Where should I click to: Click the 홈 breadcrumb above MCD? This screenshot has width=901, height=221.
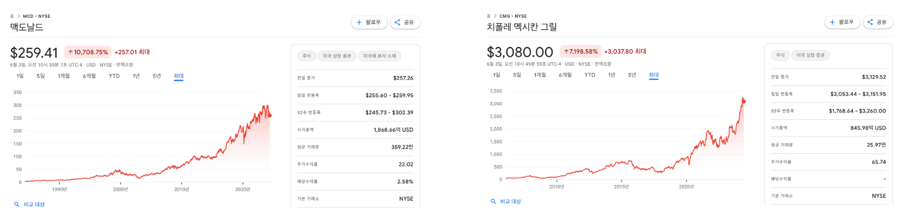click(12, 16)
